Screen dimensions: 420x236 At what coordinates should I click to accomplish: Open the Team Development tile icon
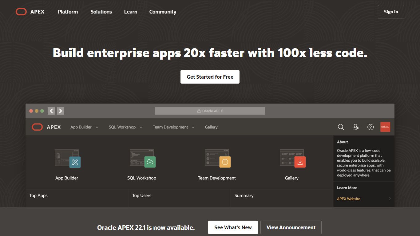[x=218, y=158]
